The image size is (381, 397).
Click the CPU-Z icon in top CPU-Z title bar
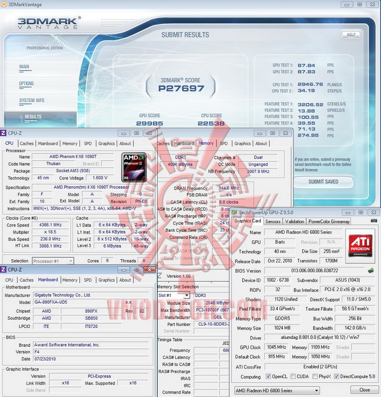[x=3, y=133]
